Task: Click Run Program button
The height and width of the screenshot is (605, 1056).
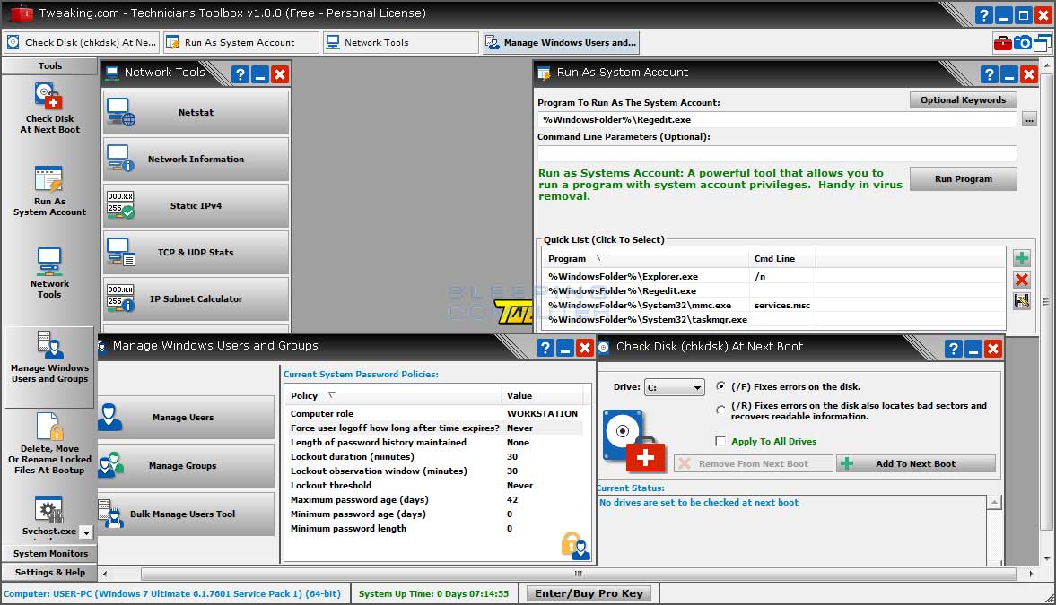Action: 963,178
